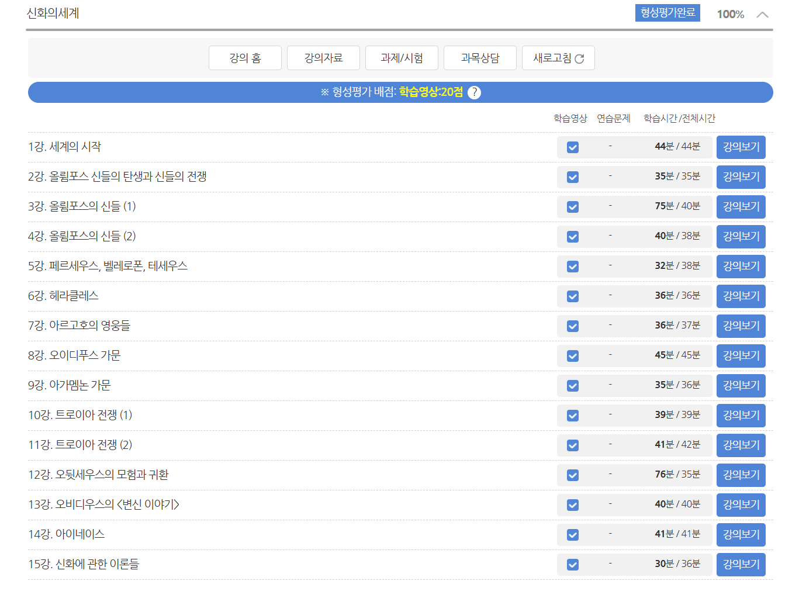Click the 학습시간/전체시간 column header

680,119
